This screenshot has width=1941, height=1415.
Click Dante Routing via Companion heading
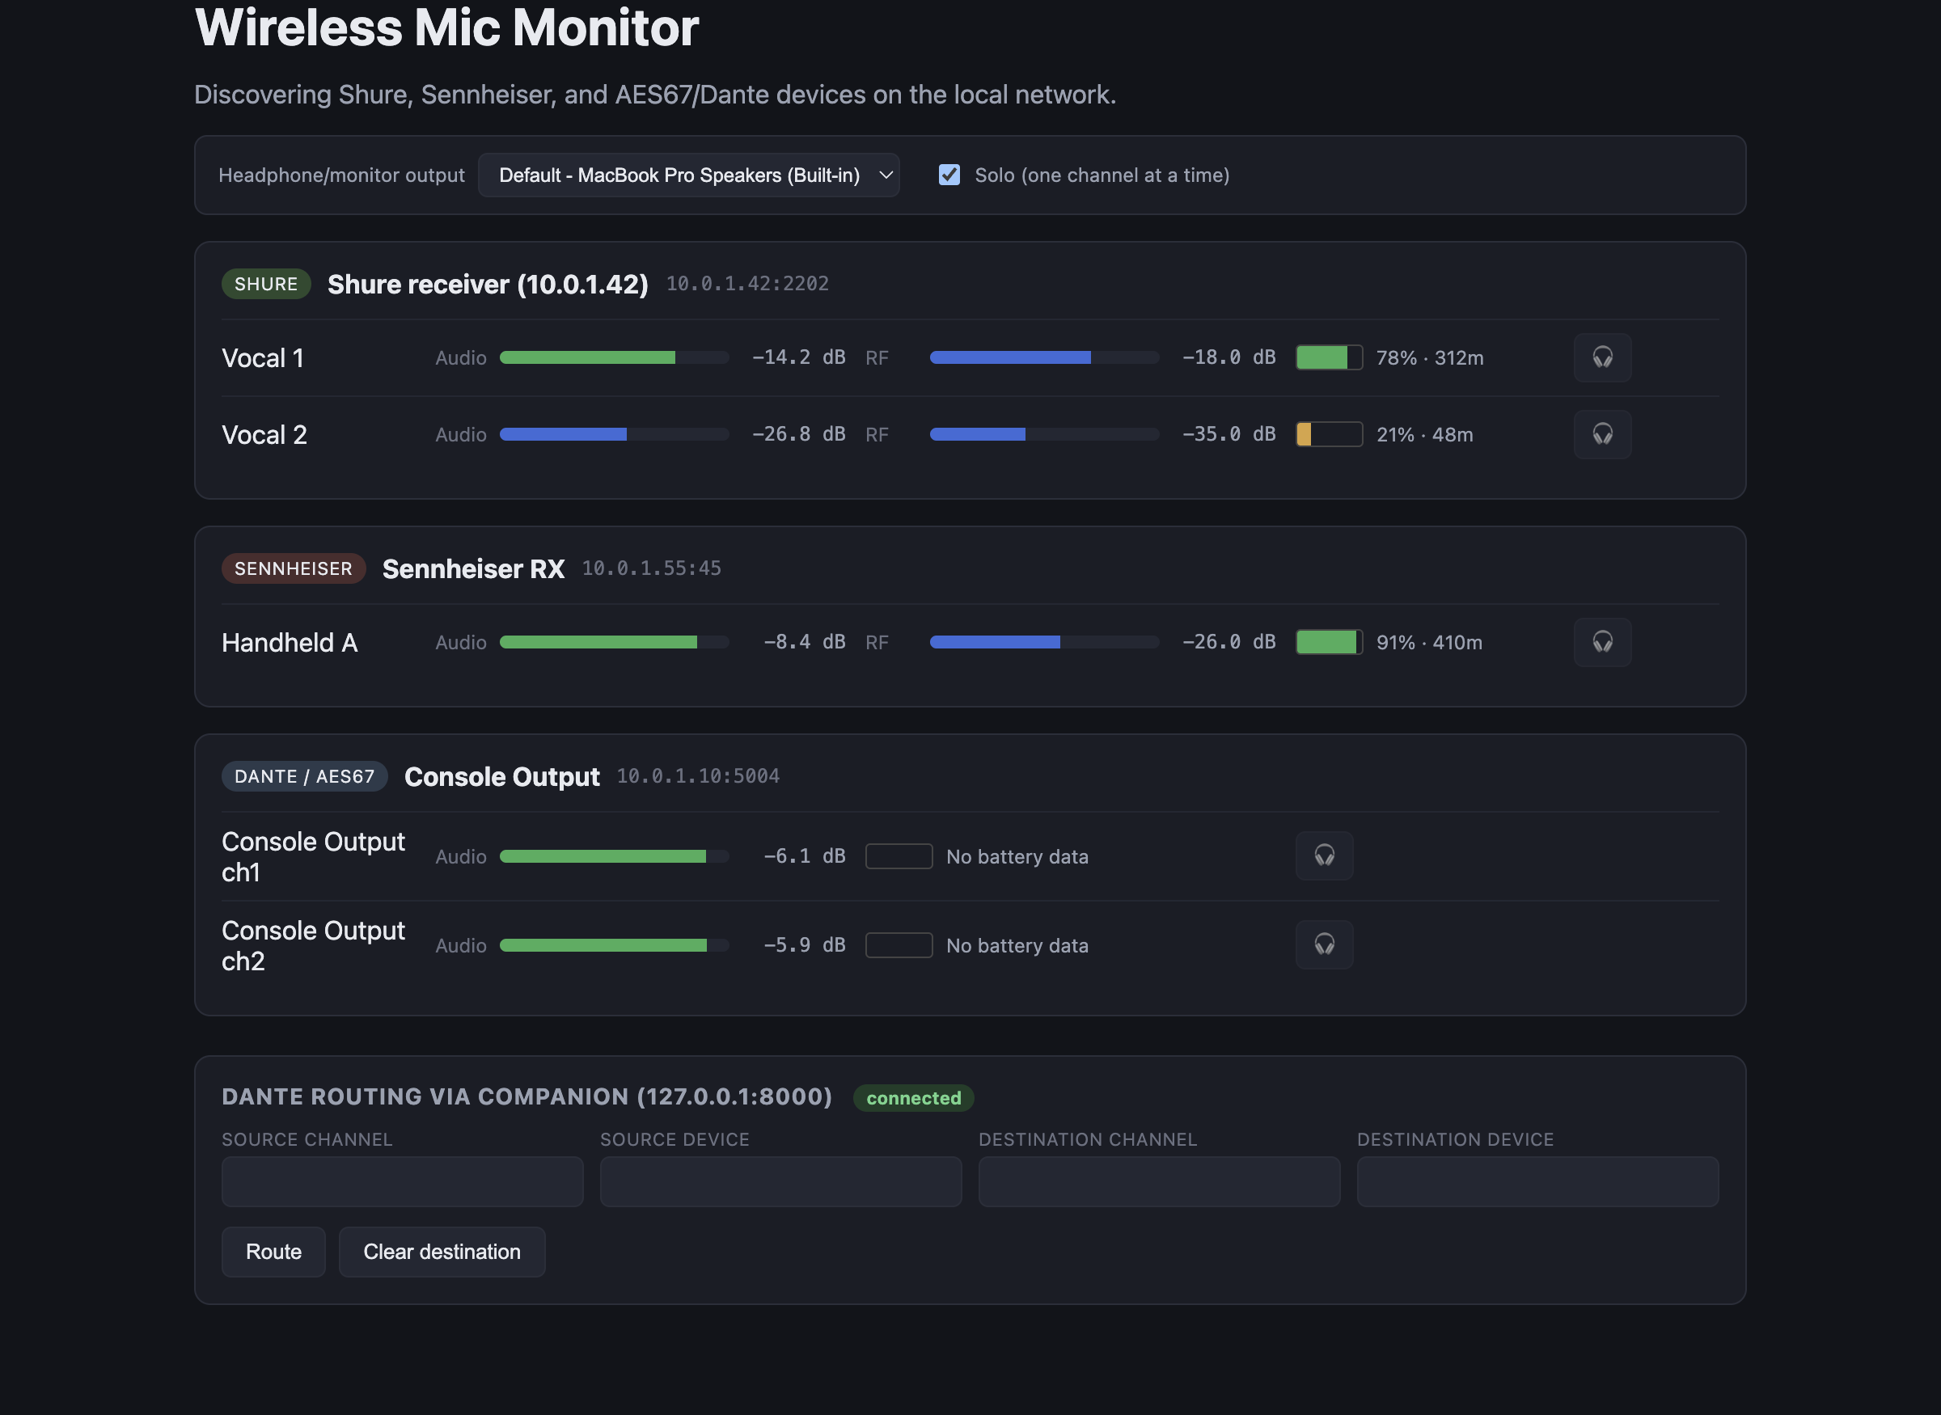tap(526, 1097)
